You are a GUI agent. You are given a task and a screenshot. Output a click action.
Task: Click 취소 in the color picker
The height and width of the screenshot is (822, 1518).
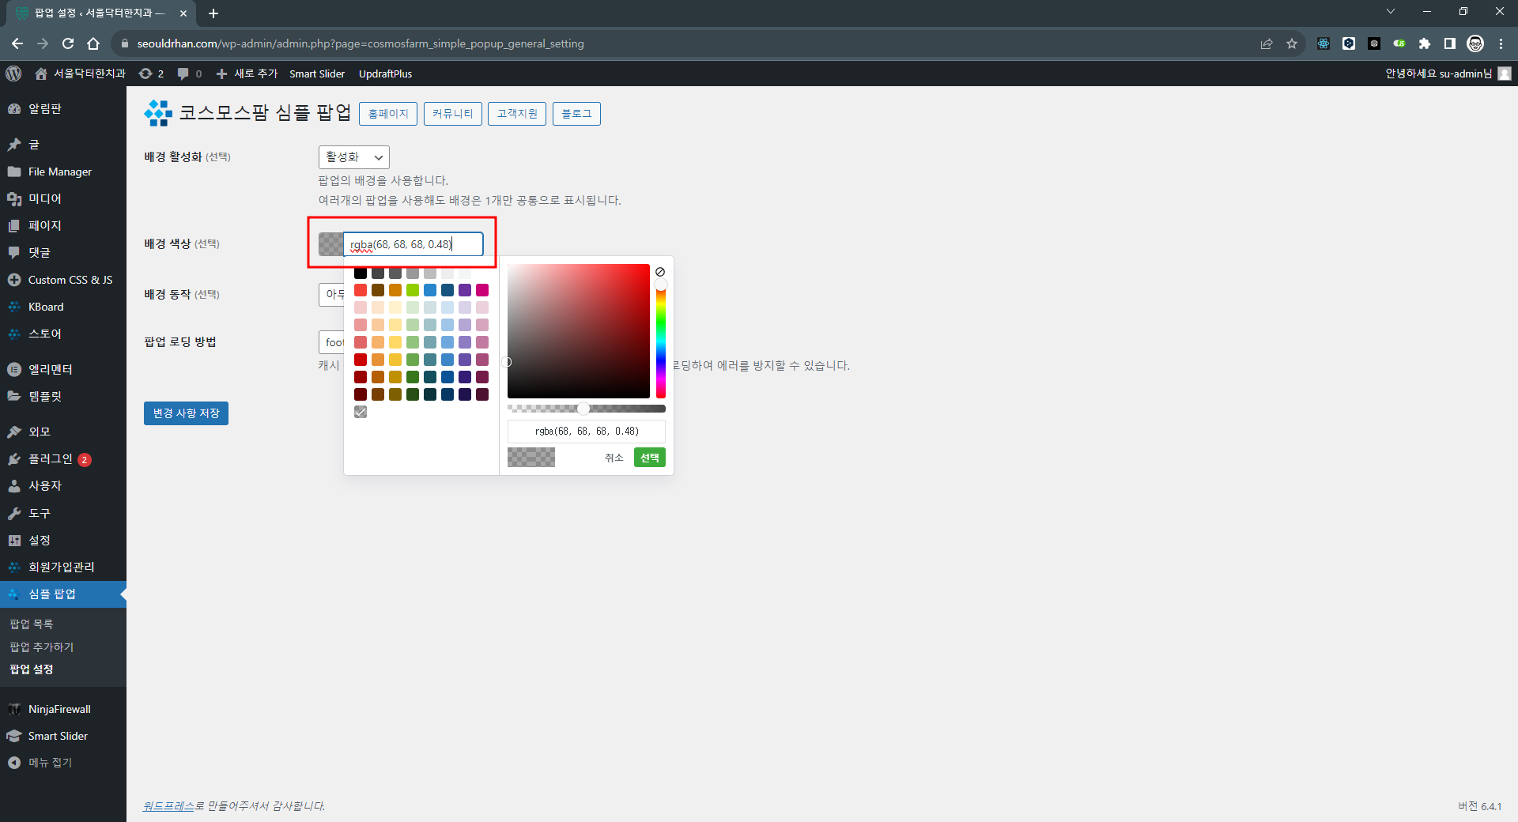point(614,458)
